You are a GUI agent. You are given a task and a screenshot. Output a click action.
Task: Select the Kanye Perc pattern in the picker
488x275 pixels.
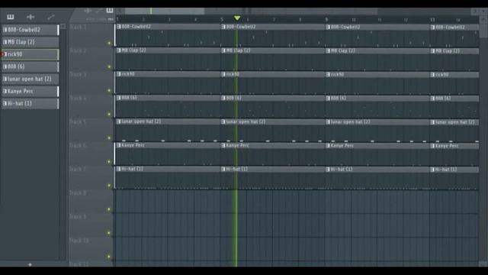pyautogui.click(x=30, y=91)
